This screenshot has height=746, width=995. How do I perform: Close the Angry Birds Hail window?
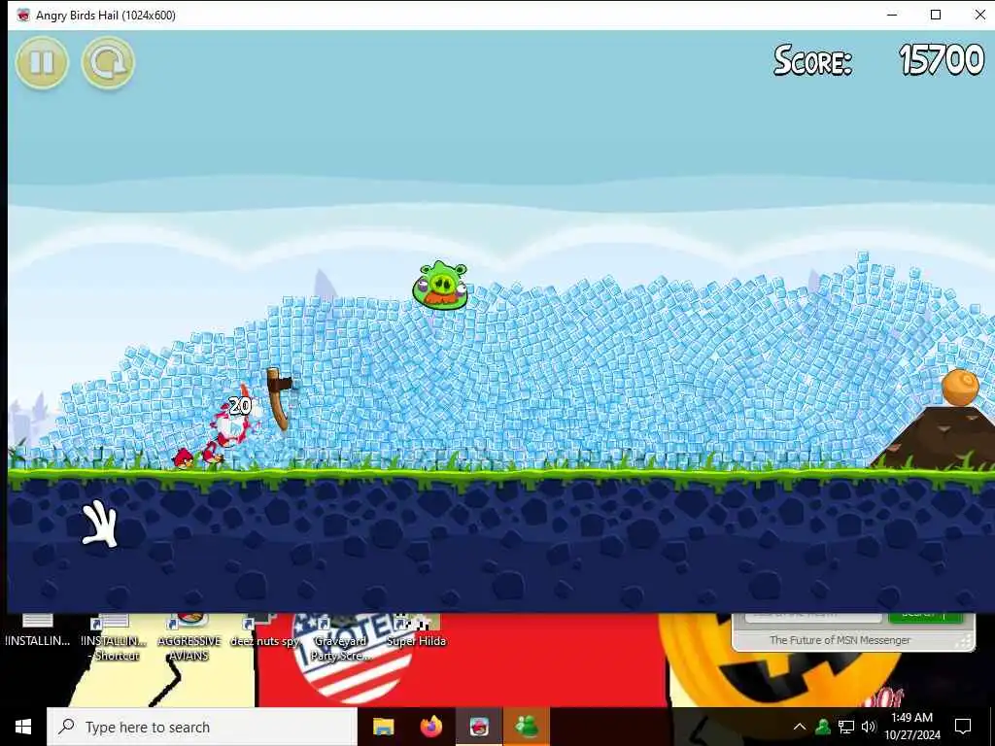point(979,15)
